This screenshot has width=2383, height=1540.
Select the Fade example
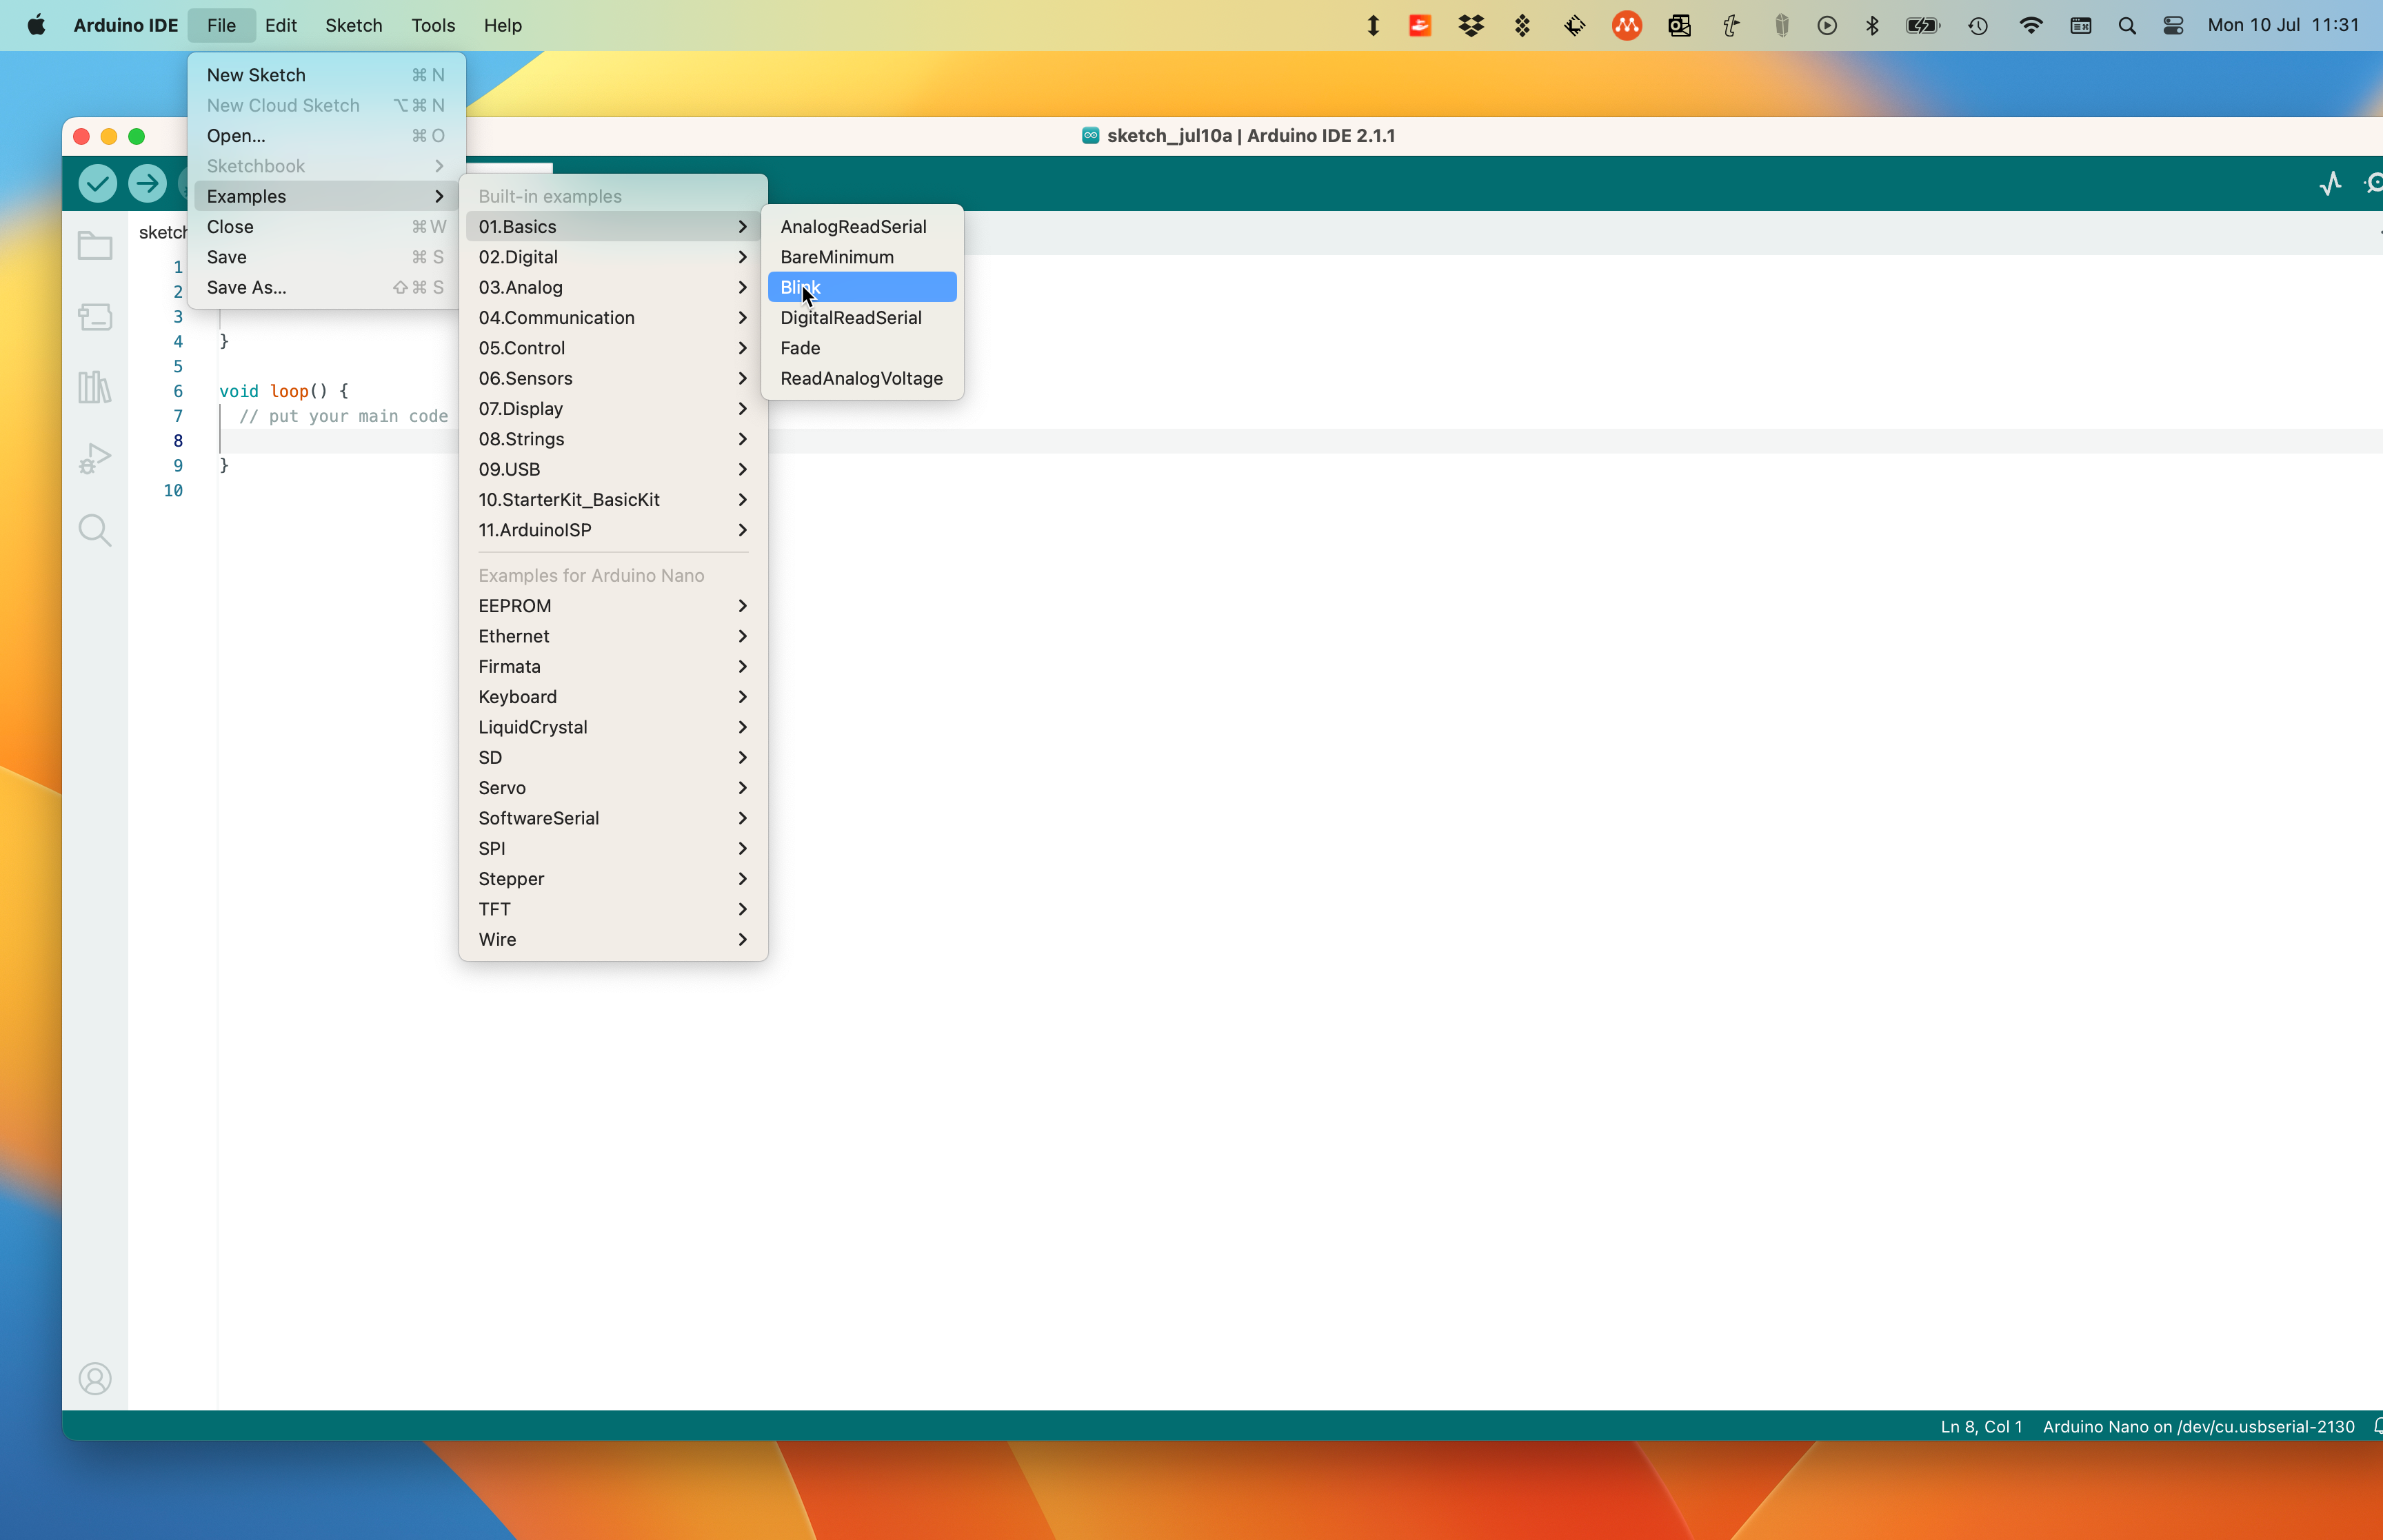862,348
